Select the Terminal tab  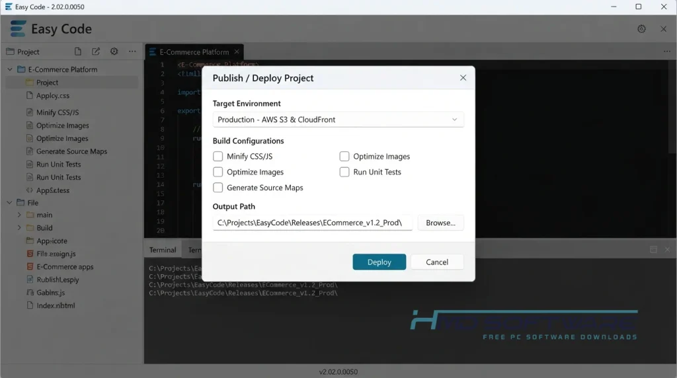click(x=163, y=250)
